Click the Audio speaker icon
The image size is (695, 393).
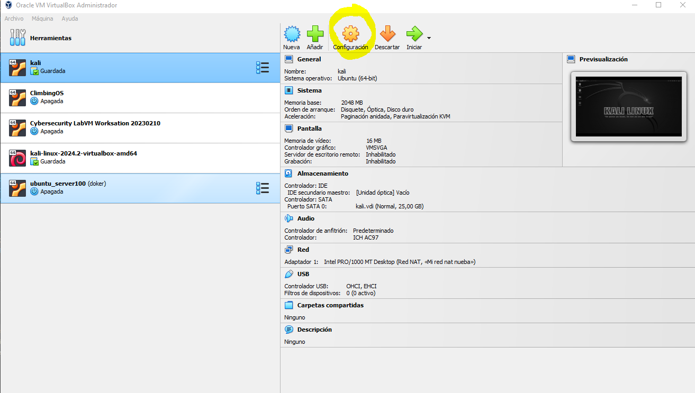288,218
